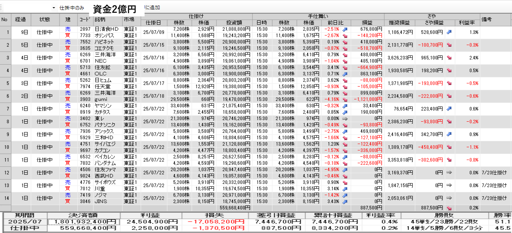
Task: Toggle the 仕掛中のみ filter
Action: tap(71, 8)
